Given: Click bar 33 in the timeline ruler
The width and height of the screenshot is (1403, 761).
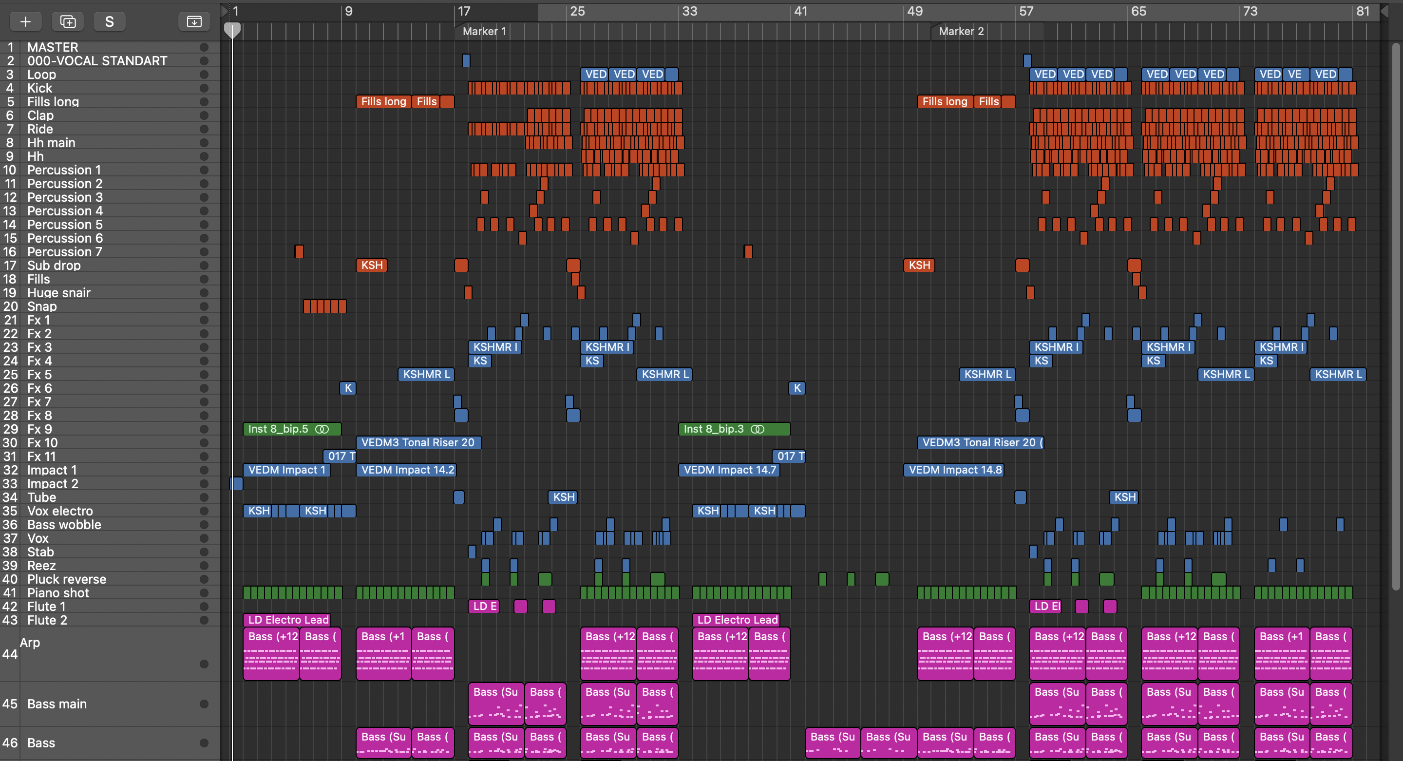Looking at the screenshot, I should coord(689,11).
